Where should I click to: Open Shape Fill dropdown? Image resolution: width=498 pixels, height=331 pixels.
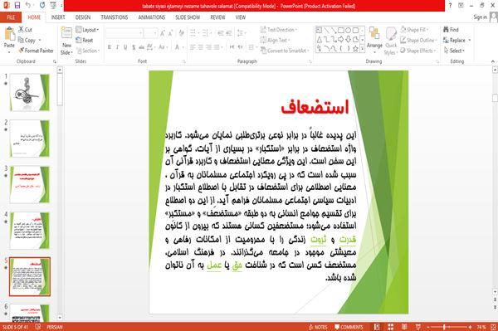[x=414, y=30]
